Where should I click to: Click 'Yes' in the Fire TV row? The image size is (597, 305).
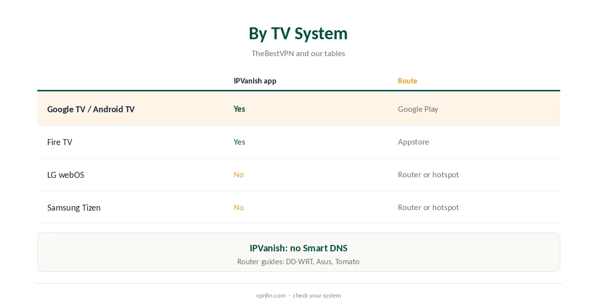239,142
